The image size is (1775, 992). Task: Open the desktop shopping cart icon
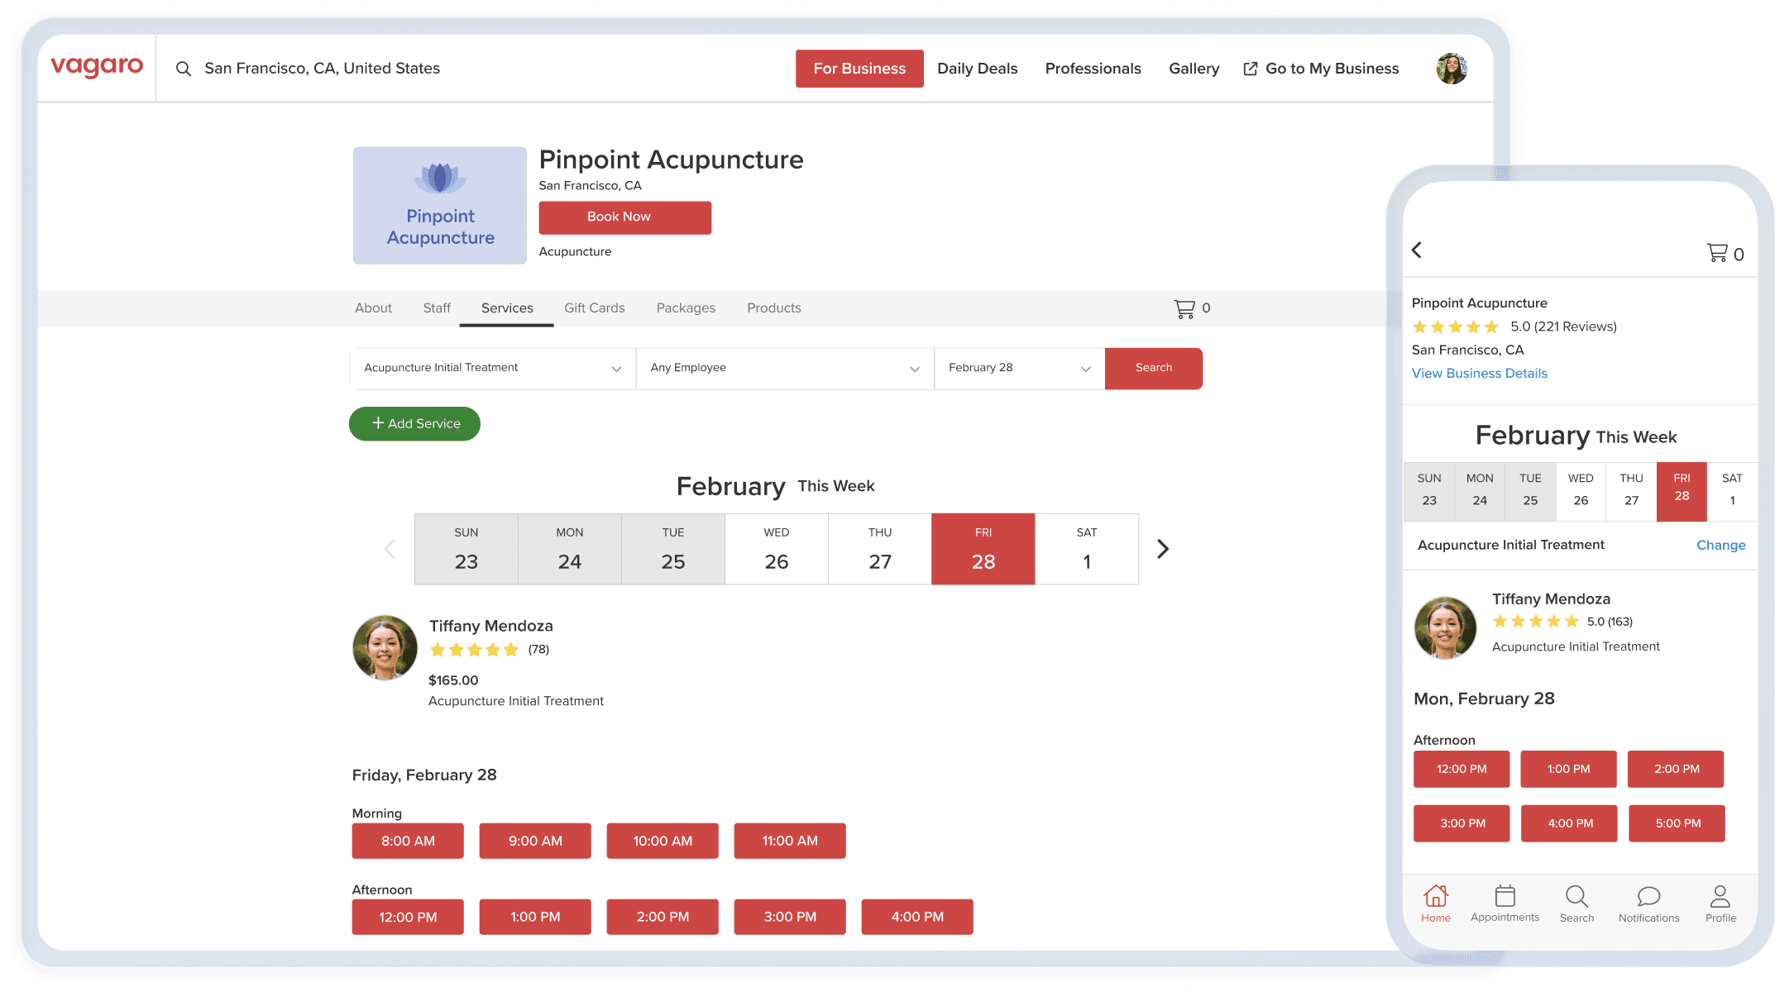click(1184, 308)
